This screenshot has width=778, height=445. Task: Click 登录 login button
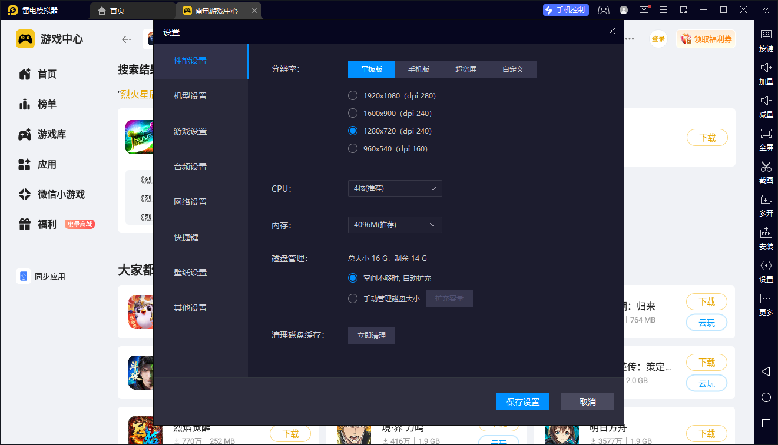pyautogui.click(x=658, y=39)
